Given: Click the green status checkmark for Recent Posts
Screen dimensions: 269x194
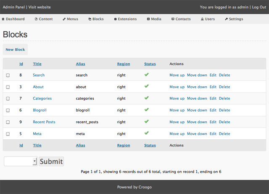Looking at the screenshot, I should tap(147, 122).
